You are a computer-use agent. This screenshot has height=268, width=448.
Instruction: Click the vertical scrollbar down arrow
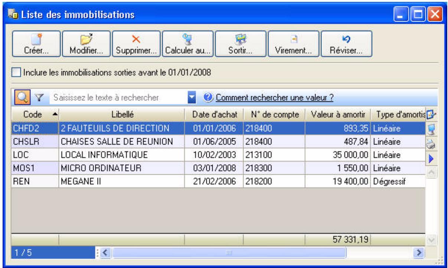coord(431,240)
